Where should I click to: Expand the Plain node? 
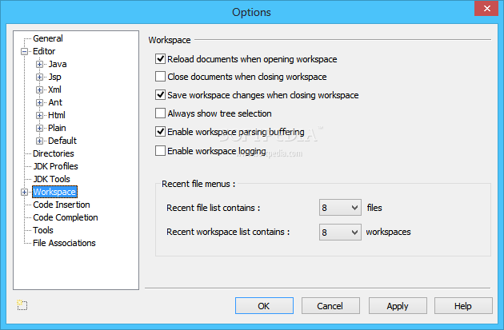coord(39,128)
